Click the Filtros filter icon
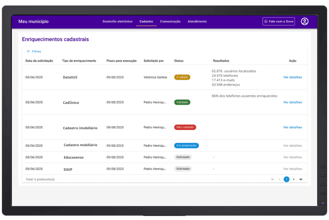Image resolution: width=329 pixels, height=220 pixels. (28, 51)
